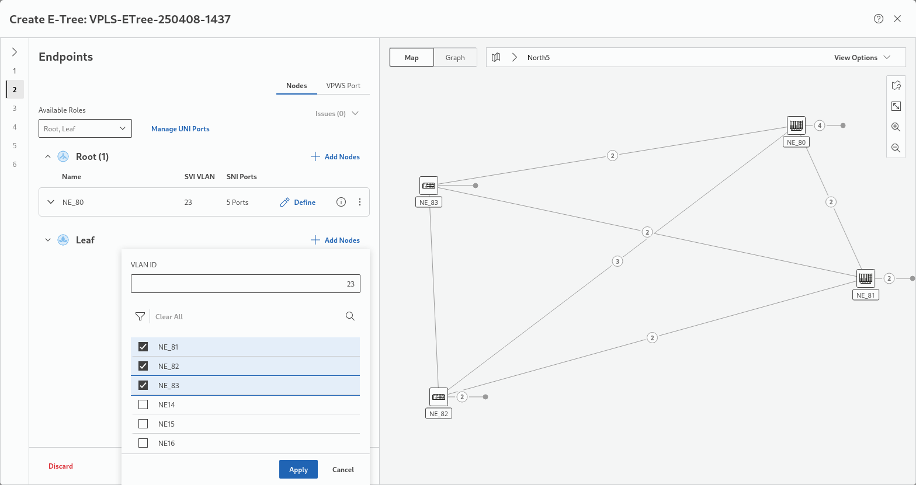Open the Available Roles dropdown

tap(85, 128)
